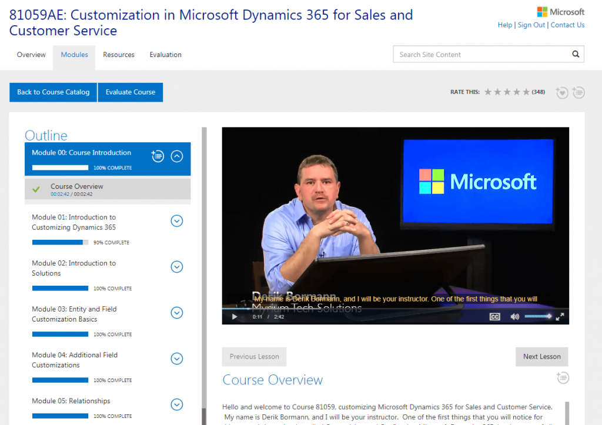This screenshot has width=602, height=425.
Task: Open the Overview tab
Action: tap(31, 55)
